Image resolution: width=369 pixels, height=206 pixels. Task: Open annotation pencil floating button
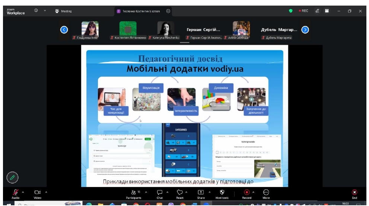point(12,177)
